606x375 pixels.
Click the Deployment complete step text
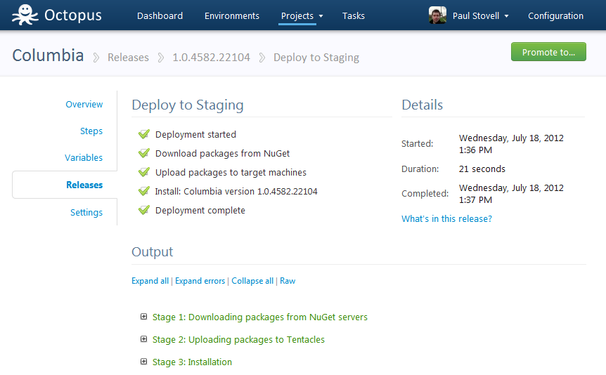pos(200,210)
